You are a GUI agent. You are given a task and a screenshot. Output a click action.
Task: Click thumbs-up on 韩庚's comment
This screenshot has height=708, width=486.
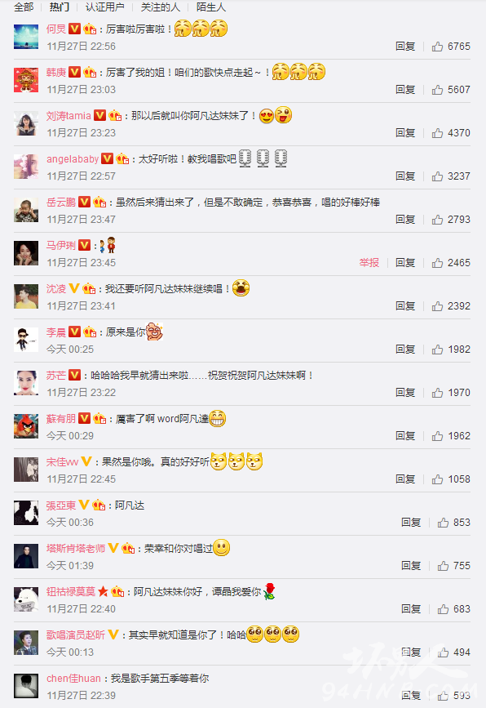coord(437,90)
